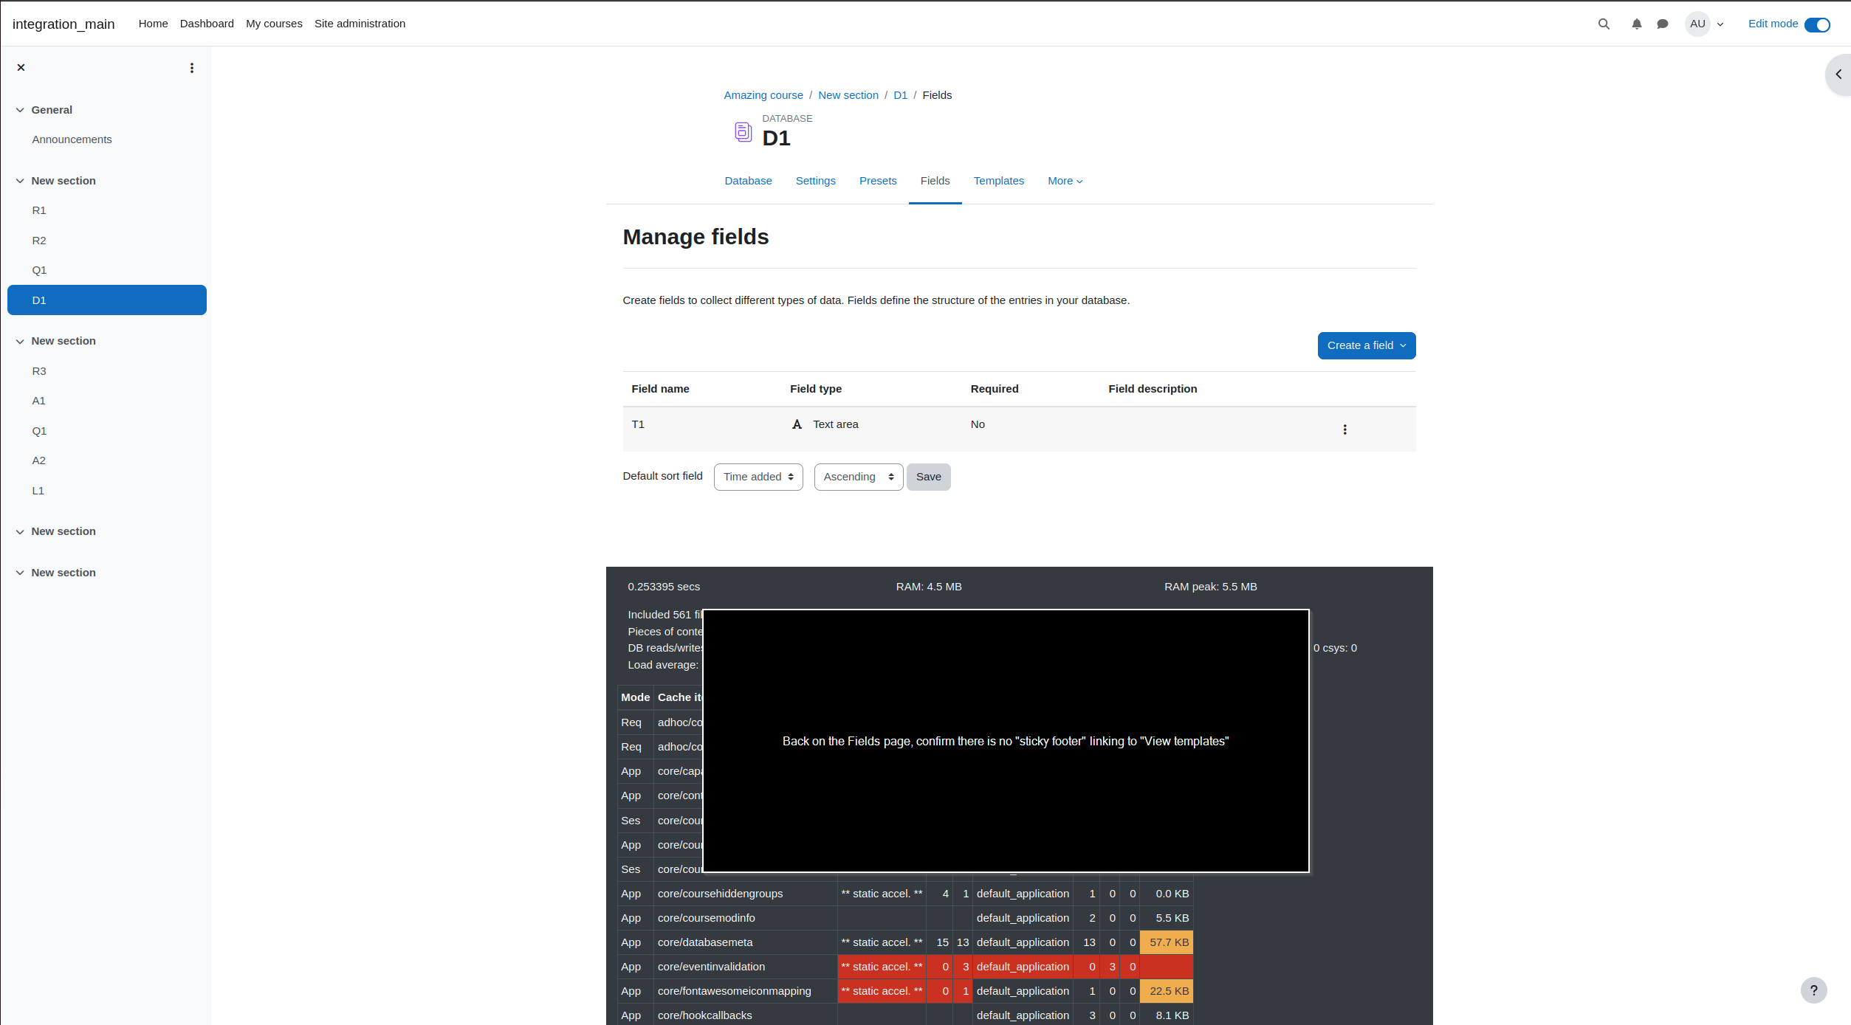The width and height of the screenshot is (1851, 1025).
Task: Open New section breadcrumb link
Action: tap(848, 95)
